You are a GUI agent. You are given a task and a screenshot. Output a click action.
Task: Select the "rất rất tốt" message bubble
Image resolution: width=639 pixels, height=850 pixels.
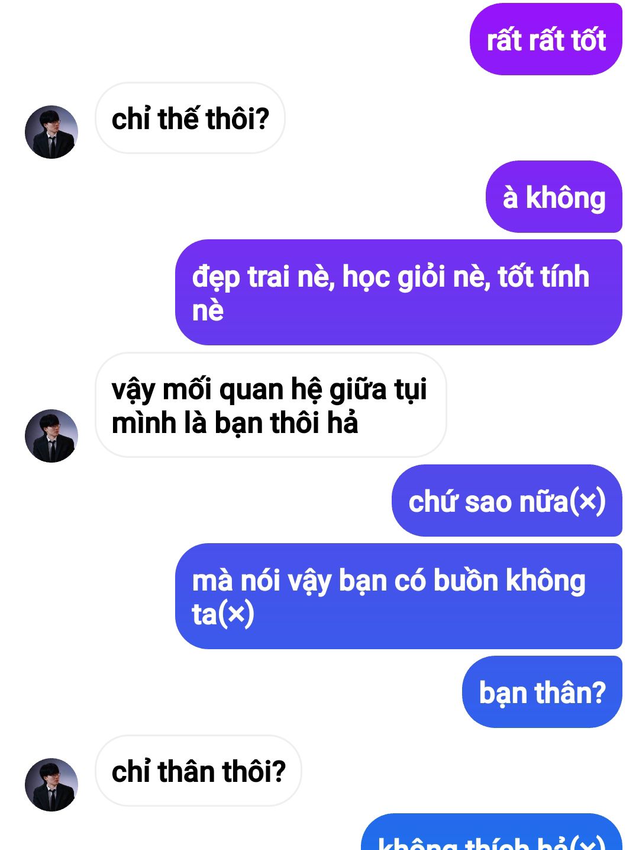pyautogui.click(x=546, y=40)
